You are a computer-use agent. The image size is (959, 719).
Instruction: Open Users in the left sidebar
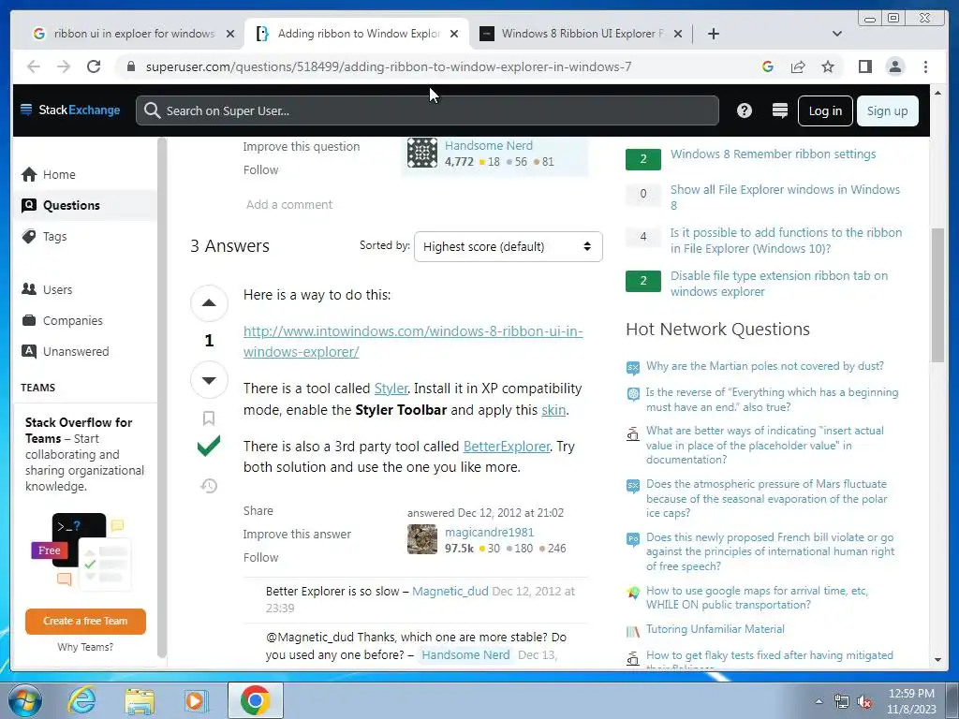click(x=57, y=289)
